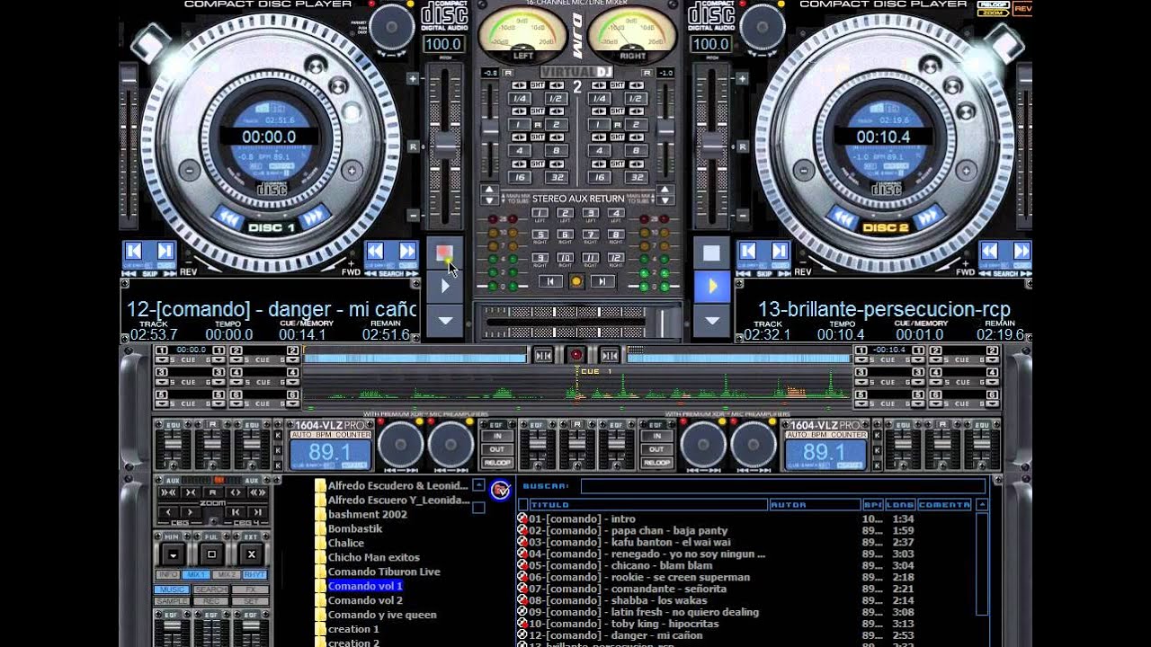Toggle the SAMPLE panel button
This screenshot has height=647, width=1151.
pos(172,601)
